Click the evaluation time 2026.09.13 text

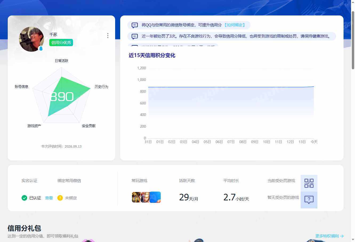(61, 146)
